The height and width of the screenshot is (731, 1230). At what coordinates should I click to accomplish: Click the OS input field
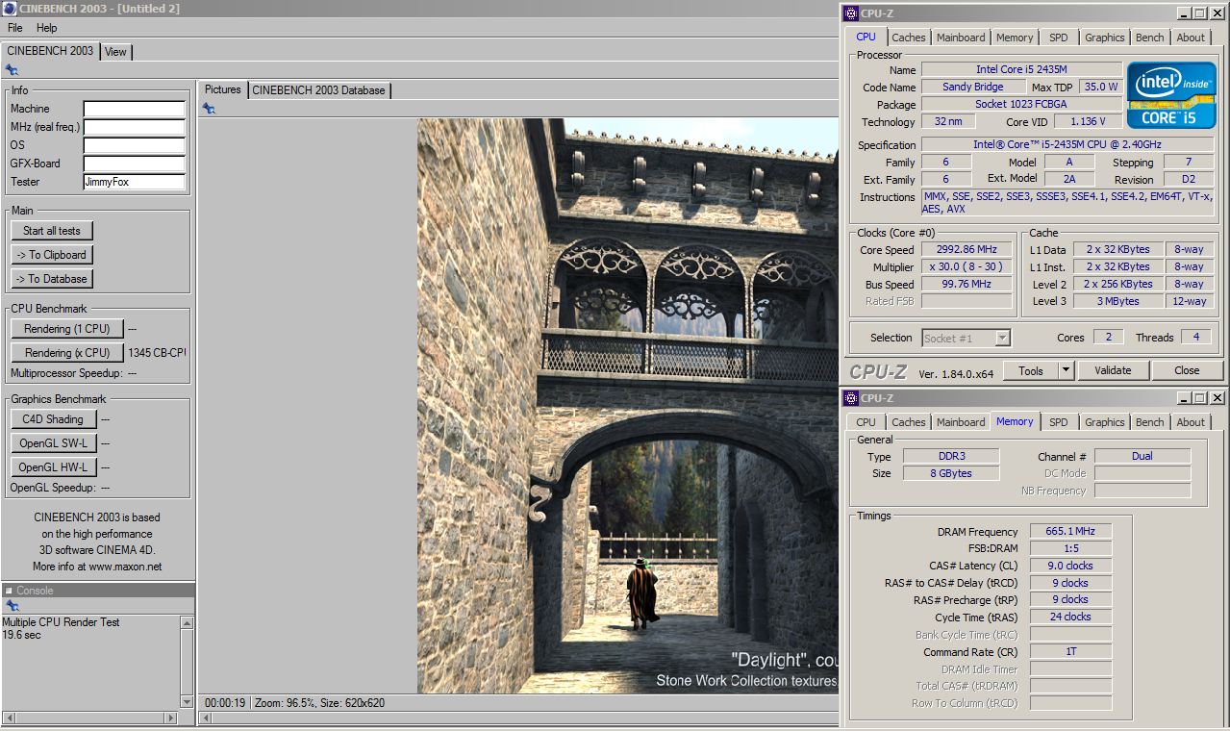pos(134,145)
